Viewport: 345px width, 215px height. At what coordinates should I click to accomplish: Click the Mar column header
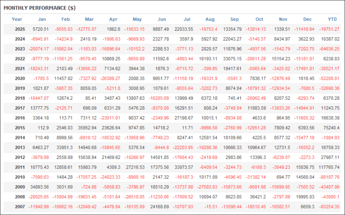(x=89, y=19)
